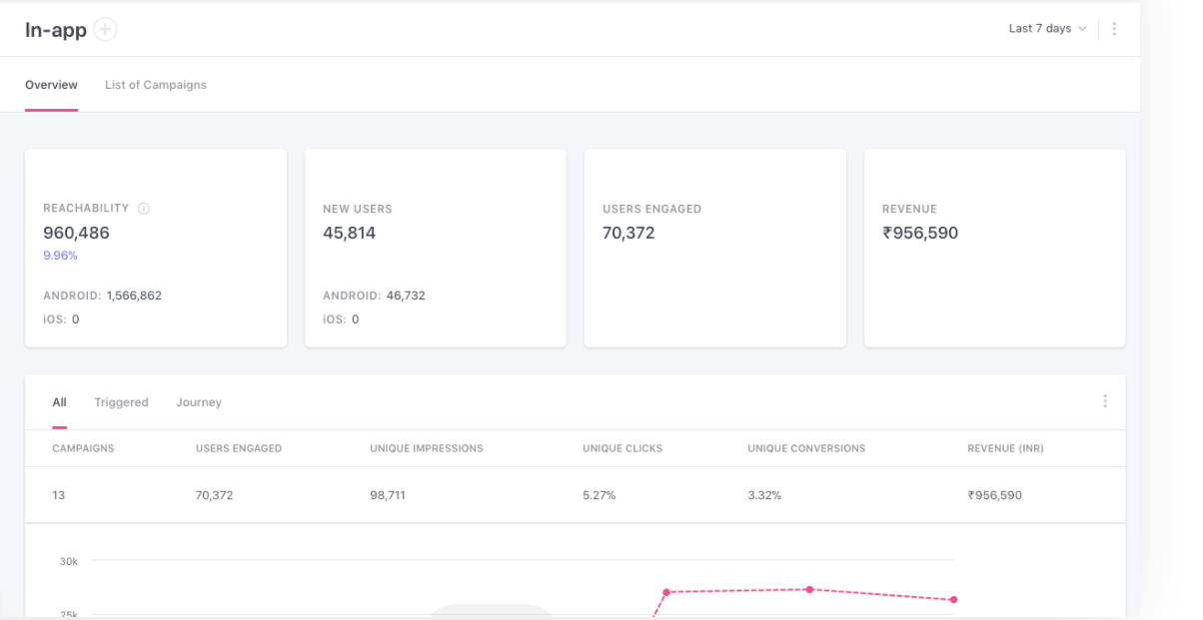
Task: Select the Triggered tab
Action: pyautogui.click(x=121, y=402)
